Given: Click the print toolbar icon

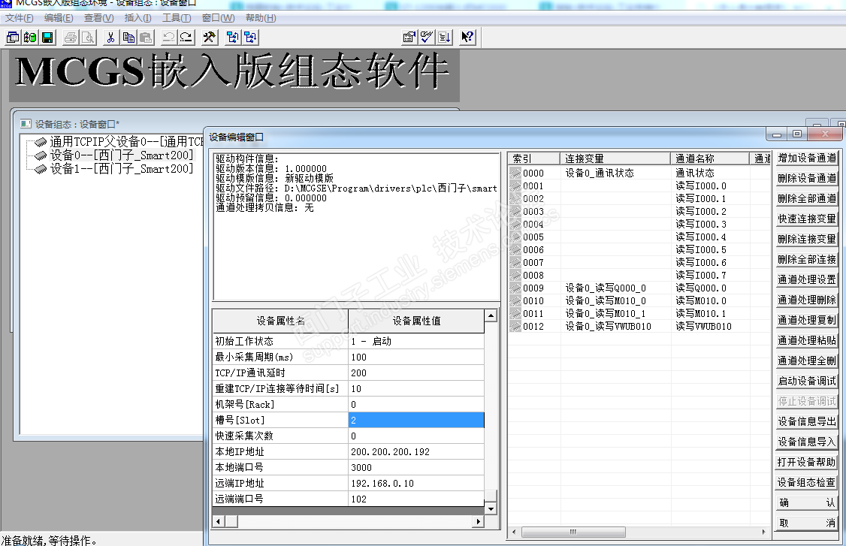Looking at the screenshot, I should point(71,38).
